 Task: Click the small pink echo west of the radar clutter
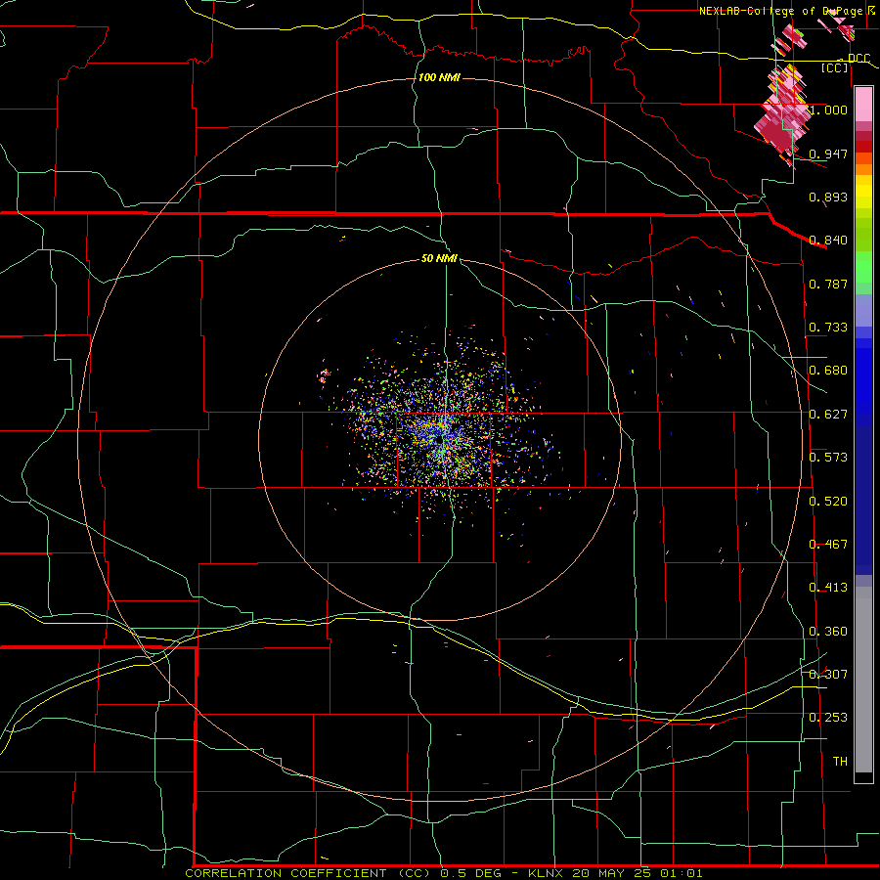pos(324,375)
